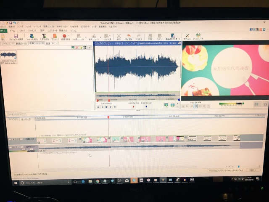Select the Sequence 1 (シーケンス 1) tab
This screenshot has width=269, height=202.
[14, 114]
